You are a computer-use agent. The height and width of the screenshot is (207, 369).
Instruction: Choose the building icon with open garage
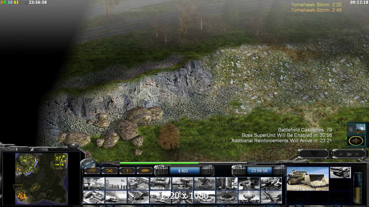click(138, 197)
